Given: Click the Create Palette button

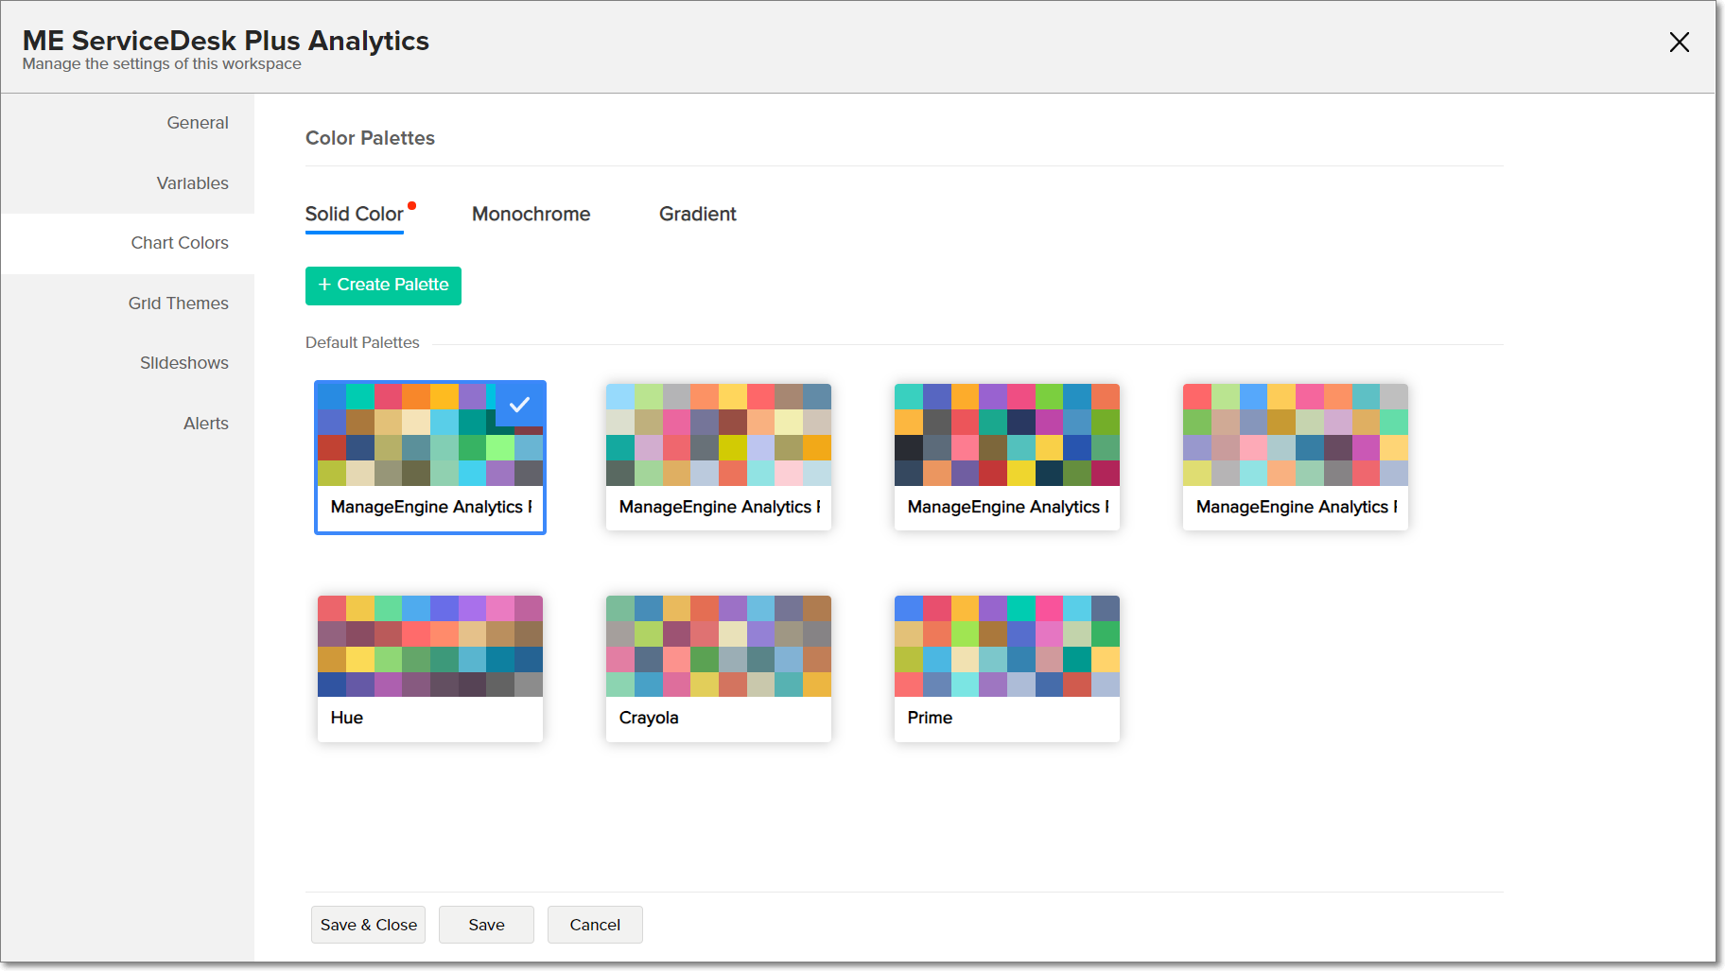Looking at the screenshot, I should click(383, 286).
